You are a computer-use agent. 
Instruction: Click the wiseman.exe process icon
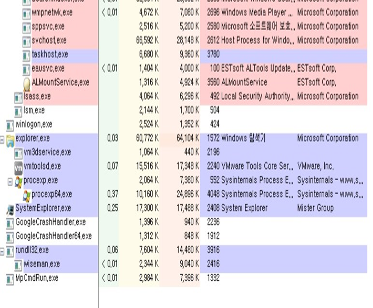click(18, 266)
